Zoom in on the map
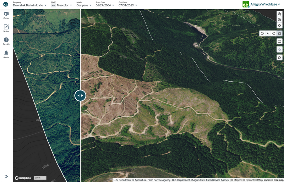 coord(279,14)
